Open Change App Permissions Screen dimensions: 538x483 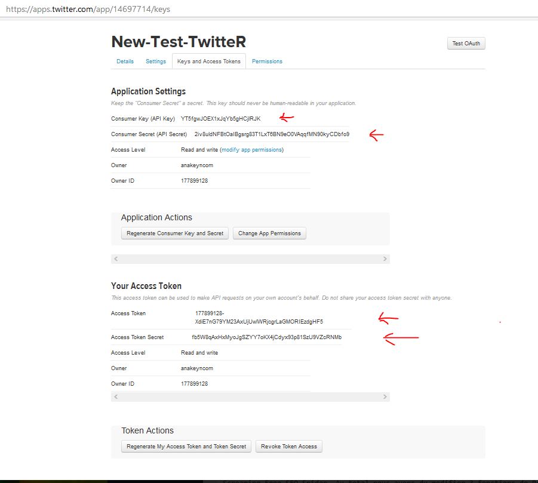click(269, 233)
